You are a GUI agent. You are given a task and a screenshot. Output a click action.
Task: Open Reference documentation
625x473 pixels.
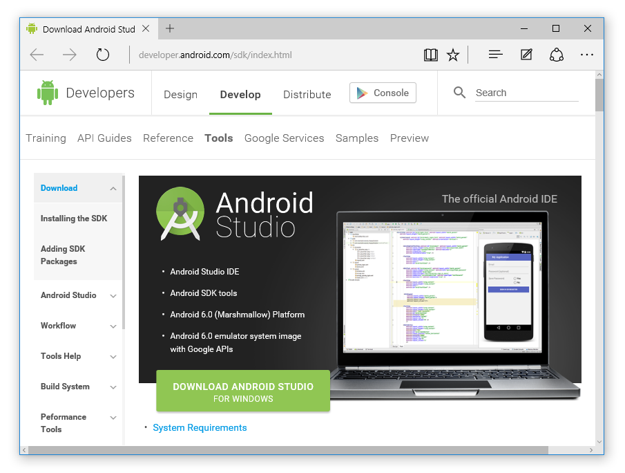point(169,138)
